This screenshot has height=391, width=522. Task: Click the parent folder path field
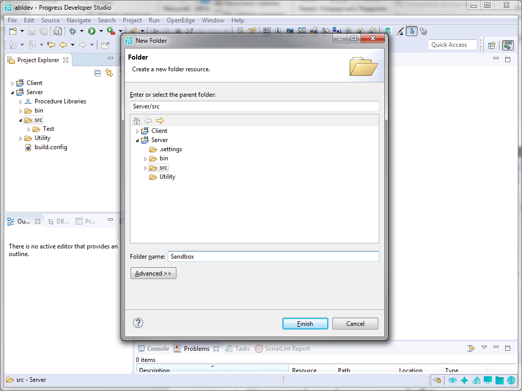254,106
